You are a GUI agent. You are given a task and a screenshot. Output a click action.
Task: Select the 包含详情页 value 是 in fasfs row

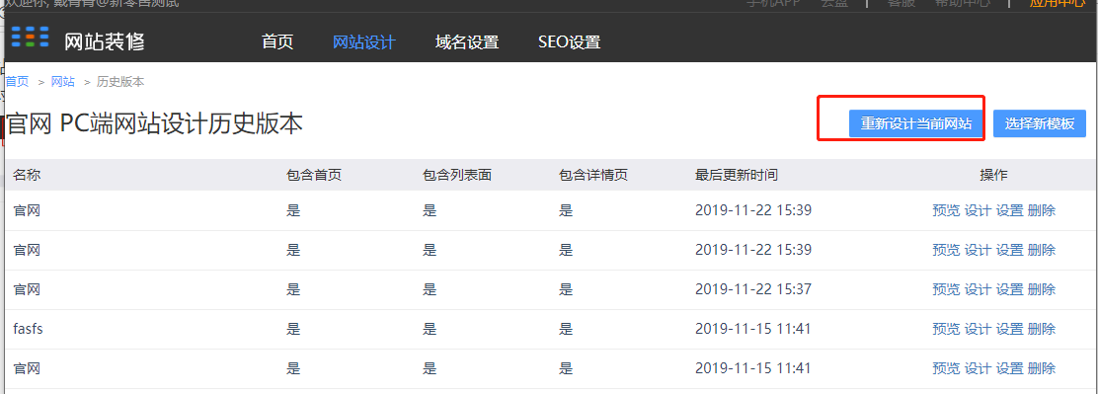tap(566, 328)
